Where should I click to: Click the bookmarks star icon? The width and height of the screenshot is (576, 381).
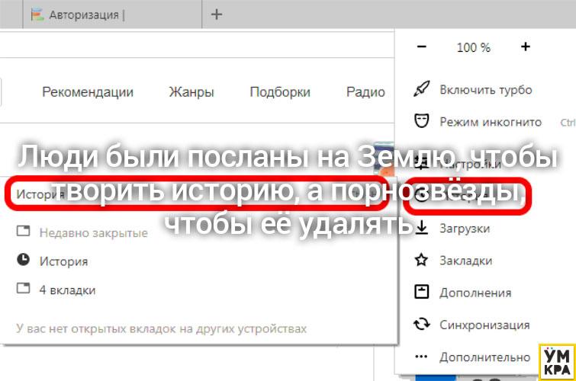click(421, 260)
